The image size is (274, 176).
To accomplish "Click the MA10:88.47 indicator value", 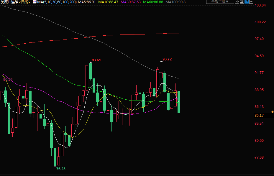I will (108, 2).
